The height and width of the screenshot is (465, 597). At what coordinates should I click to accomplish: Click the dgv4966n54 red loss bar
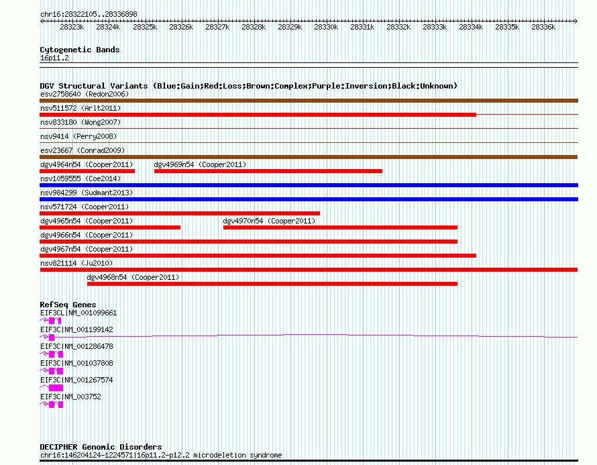point(249,242)
